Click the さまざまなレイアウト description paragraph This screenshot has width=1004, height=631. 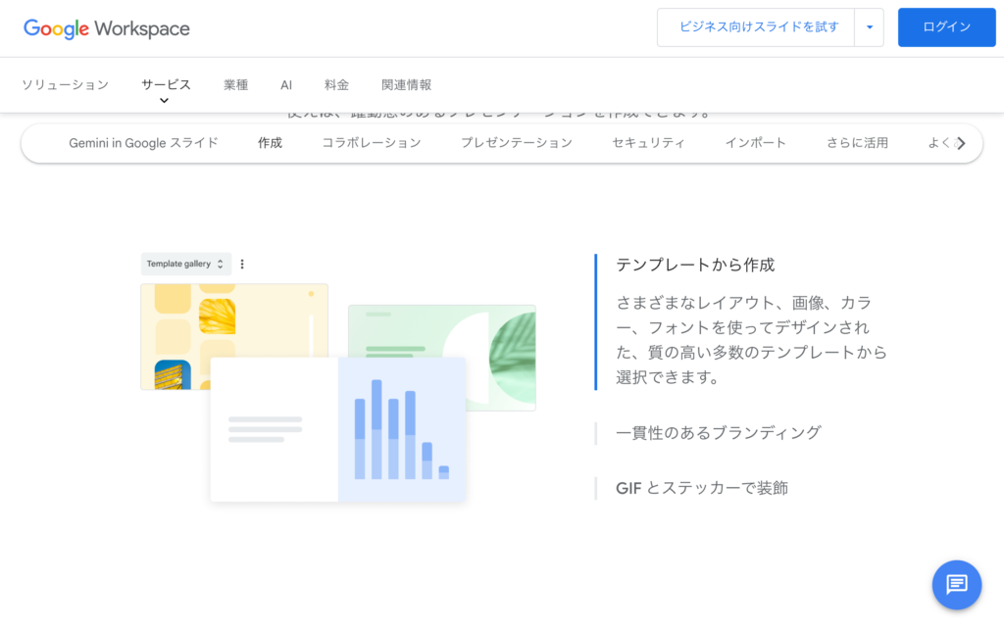751,340
